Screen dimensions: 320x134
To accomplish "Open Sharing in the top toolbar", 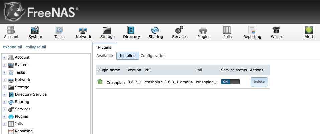I will click(x=155, y=33).
